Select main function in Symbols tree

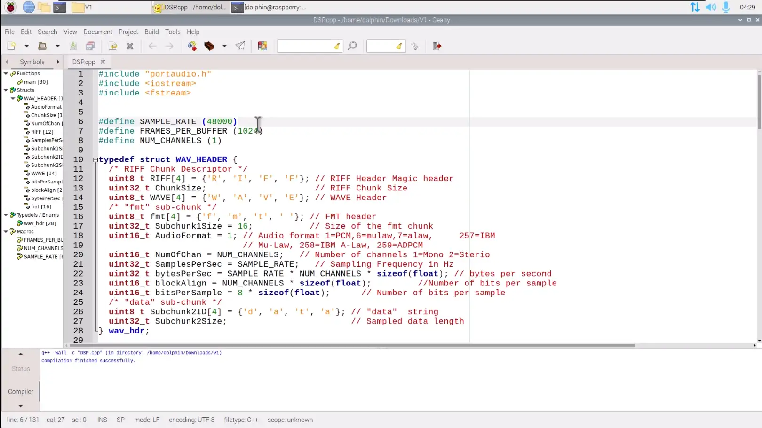click(36, 82)
